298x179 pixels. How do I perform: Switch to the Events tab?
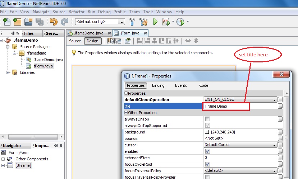click(x=181, y=85)
